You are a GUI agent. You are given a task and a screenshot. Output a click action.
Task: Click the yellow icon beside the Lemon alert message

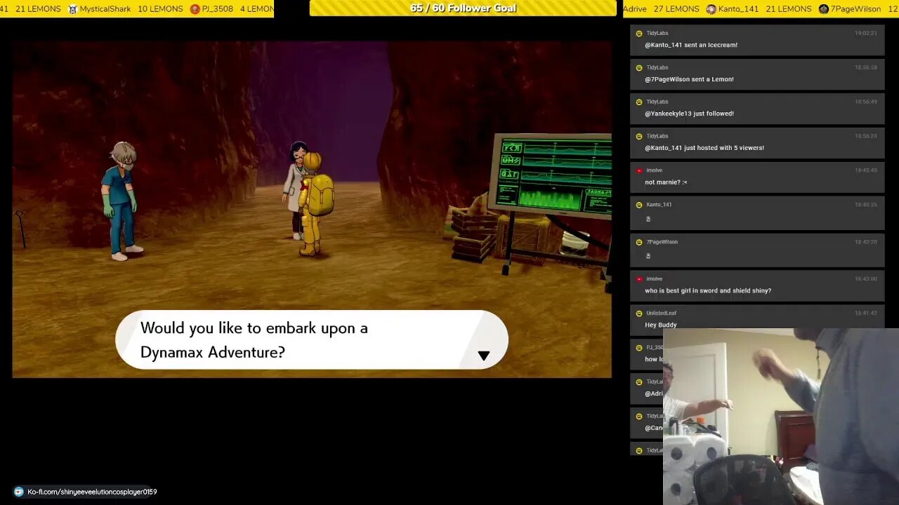tap(638, 67)
